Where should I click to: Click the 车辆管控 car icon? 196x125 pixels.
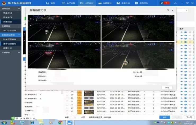[x=100, y=3]
